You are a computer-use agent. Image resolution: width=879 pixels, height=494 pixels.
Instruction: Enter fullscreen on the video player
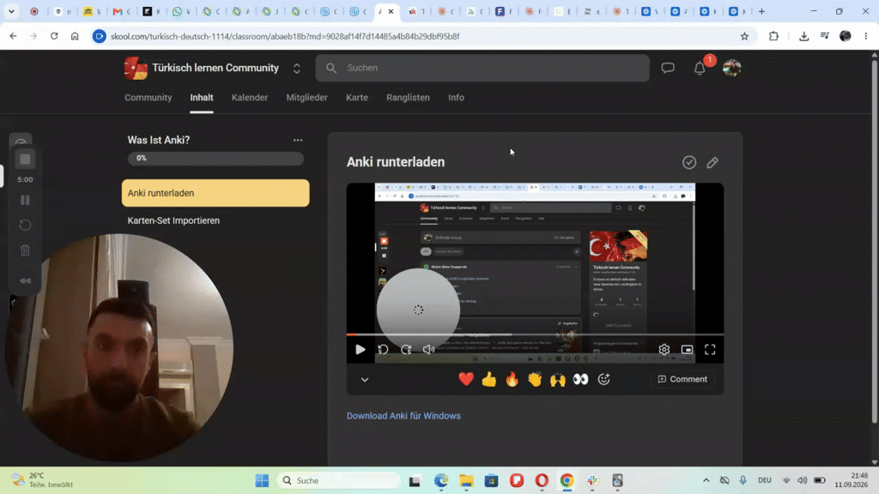710,350
